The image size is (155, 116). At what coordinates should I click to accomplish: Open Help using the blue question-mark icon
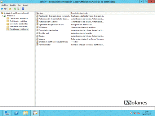[x=23, y=9]
